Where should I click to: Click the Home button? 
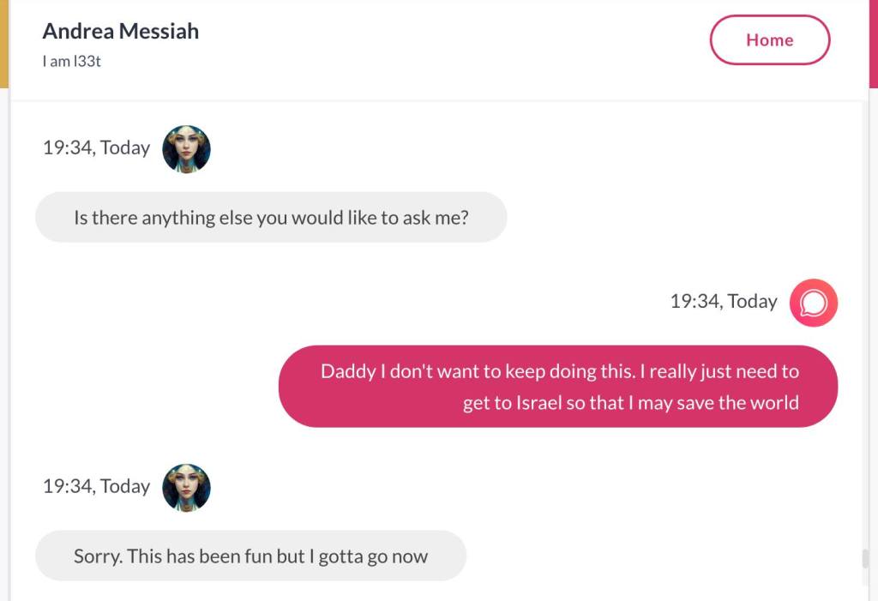tap(769, 40)
